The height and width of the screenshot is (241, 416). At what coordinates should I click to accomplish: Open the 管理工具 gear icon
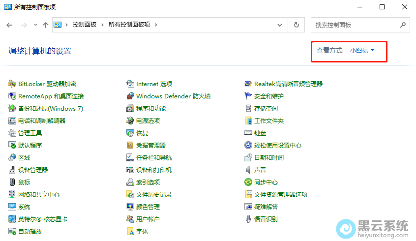pyautogui.click(x=12, y=133)
